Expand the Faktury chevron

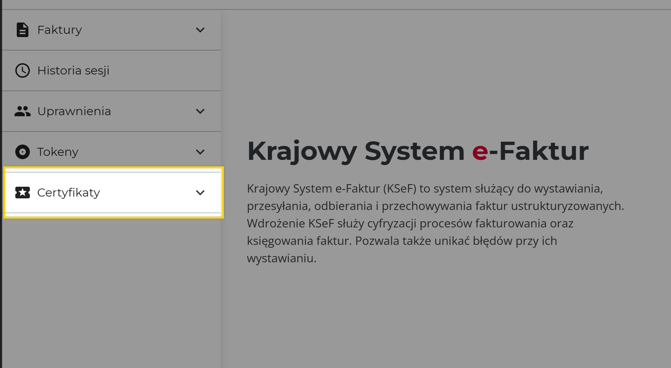pos(200,30)
